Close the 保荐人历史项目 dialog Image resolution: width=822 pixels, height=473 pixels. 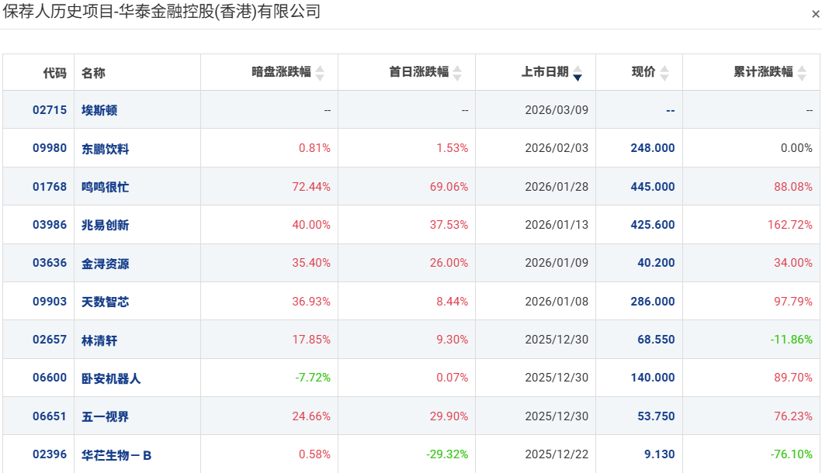coord(815,15)
